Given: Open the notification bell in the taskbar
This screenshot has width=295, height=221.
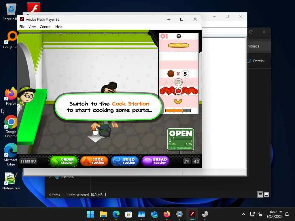Looking at the screenshot, I should tap(287, 214).
